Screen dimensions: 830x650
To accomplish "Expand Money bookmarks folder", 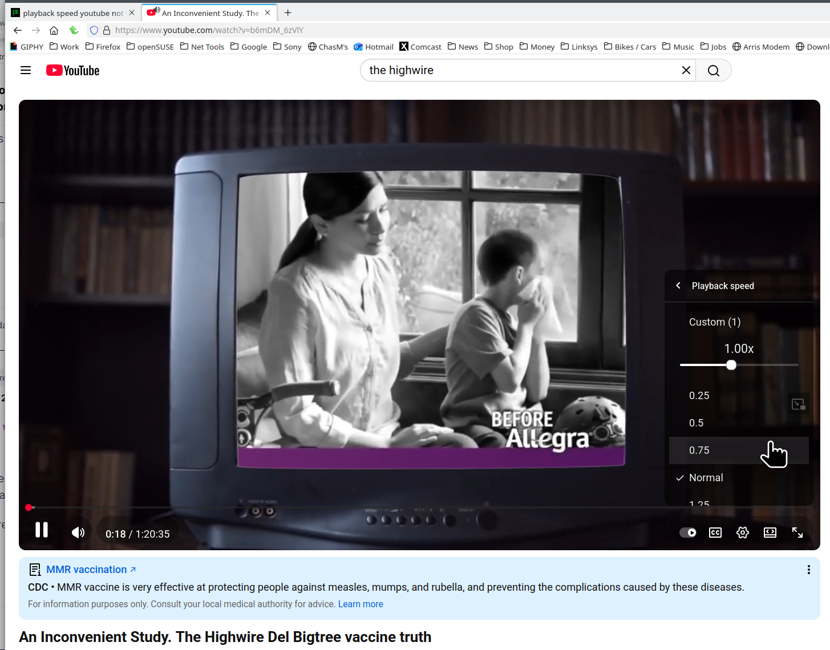I will coord(537,47).
